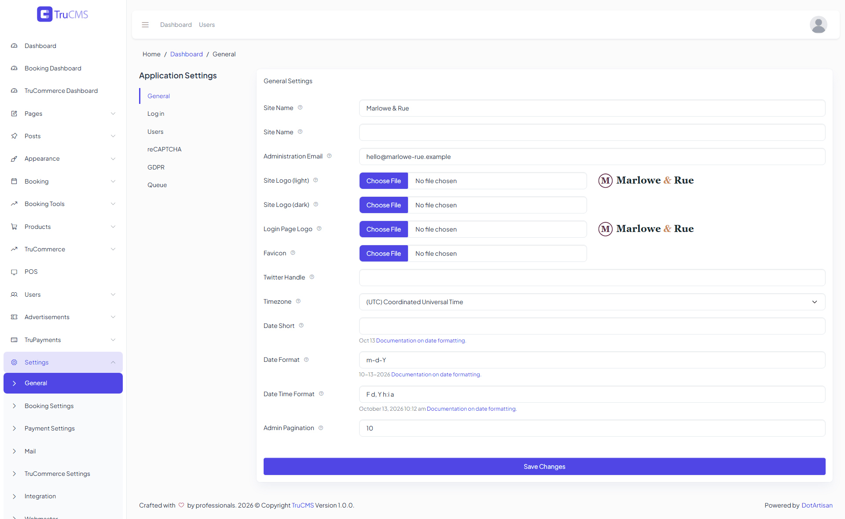
Task: Open Integration in sidebar submenu
Action: 63,496
